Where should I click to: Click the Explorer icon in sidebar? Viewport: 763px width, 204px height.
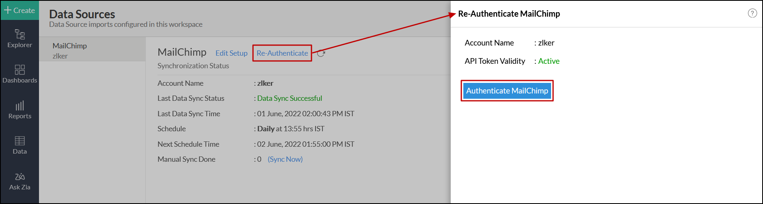point(19,35)
